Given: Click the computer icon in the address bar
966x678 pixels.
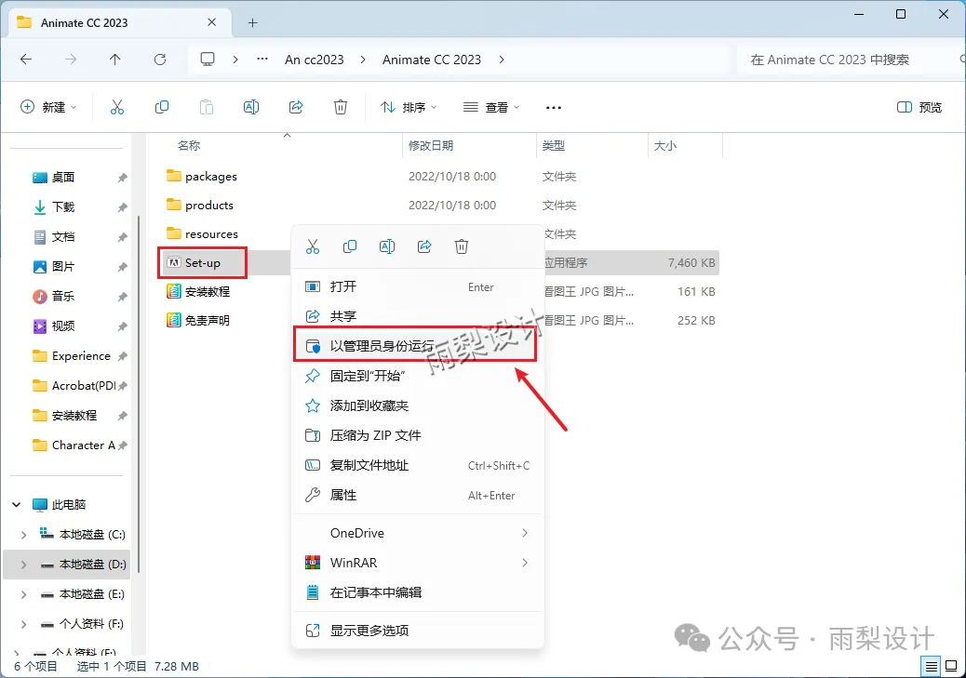Looking at the screenshot, I should 208,60.
